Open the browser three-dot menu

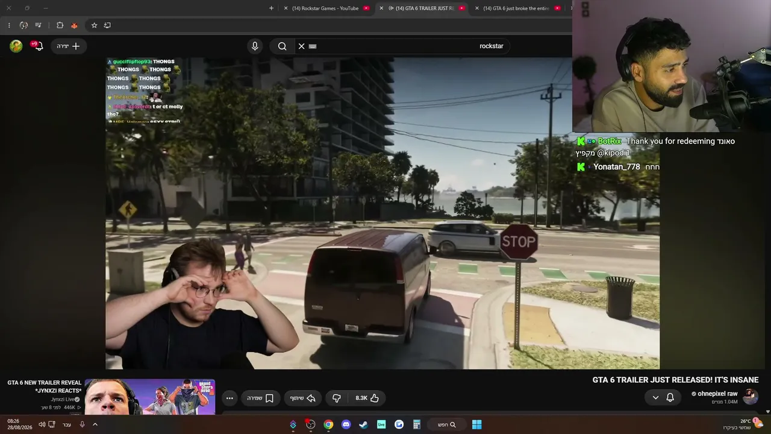pyautogui.click(x=9, y=25)
